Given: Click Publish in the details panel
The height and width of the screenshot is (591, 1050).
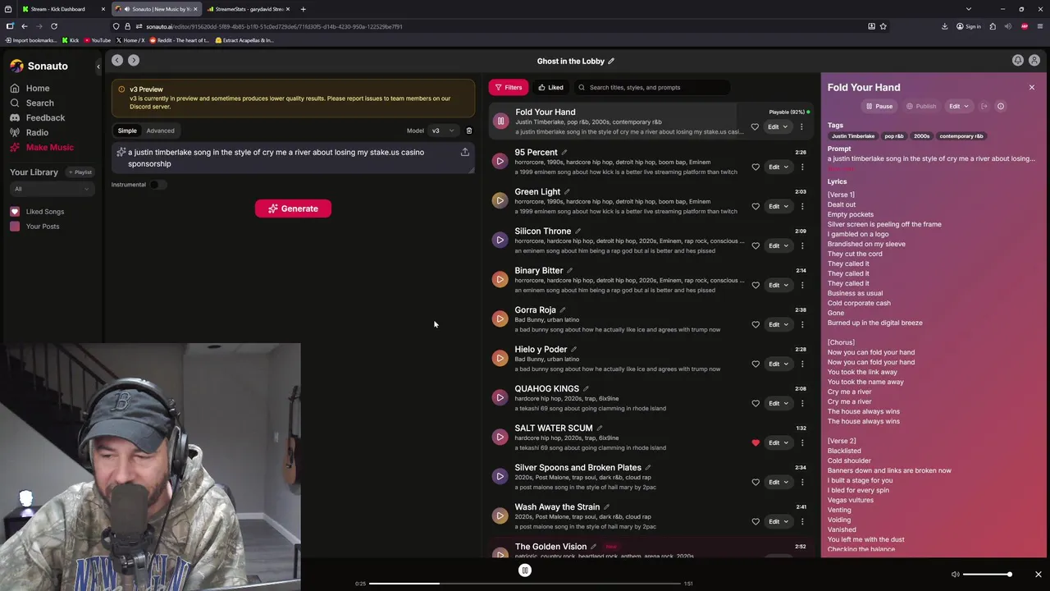Looking at the screenshot, I should [x=921, y=106].
